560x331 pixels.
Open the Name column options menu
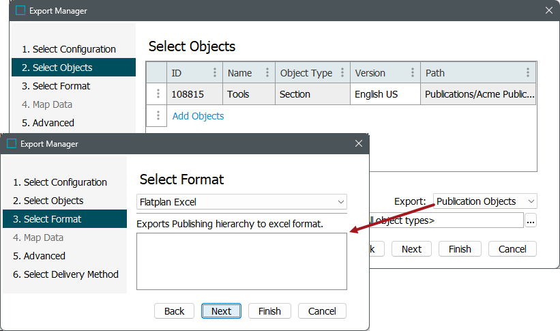(267, 73)
